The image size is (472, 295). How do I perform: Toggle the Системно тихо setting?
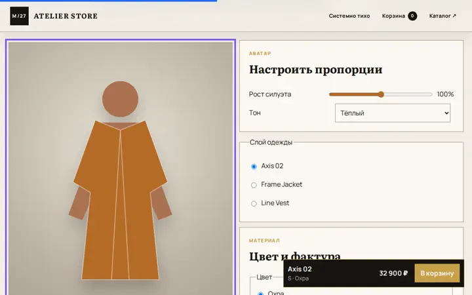click(x=349, y=16)
